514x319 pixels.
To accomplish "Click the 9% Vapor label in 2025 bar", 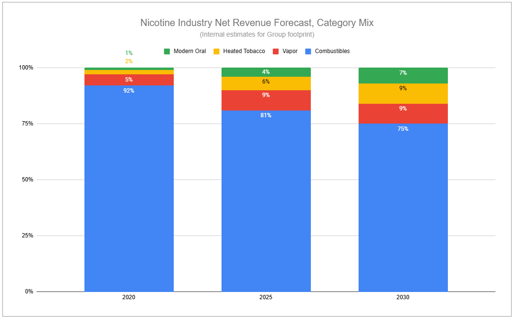I will point(266,95).
